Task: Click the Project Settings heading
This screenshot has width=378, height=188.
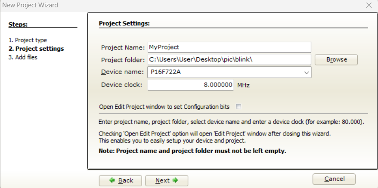Action: [124, 23]
